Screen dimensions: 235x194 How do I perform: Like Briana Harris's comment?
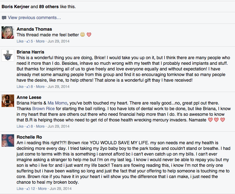pos(20,87)
